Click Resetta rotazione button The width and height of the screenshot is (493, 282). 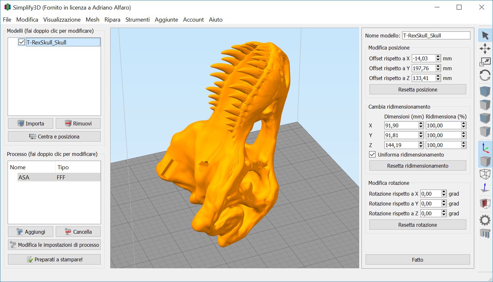[418, 225]
